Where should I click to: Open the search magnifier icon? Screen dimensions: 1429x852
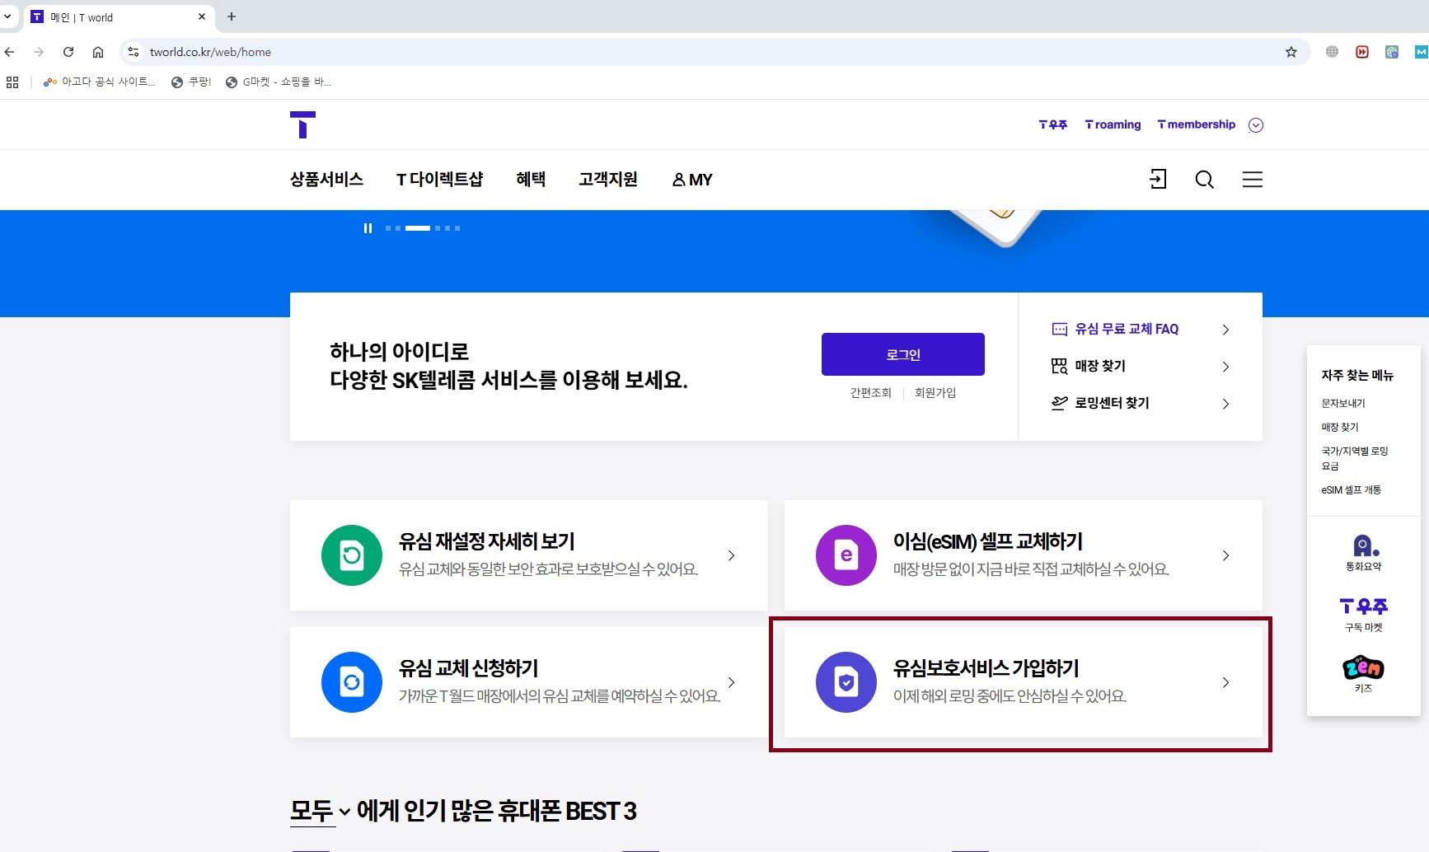pos(1204,179)
